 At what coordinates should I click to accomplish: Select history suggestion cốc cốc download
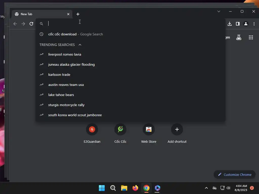coord(131,34)
